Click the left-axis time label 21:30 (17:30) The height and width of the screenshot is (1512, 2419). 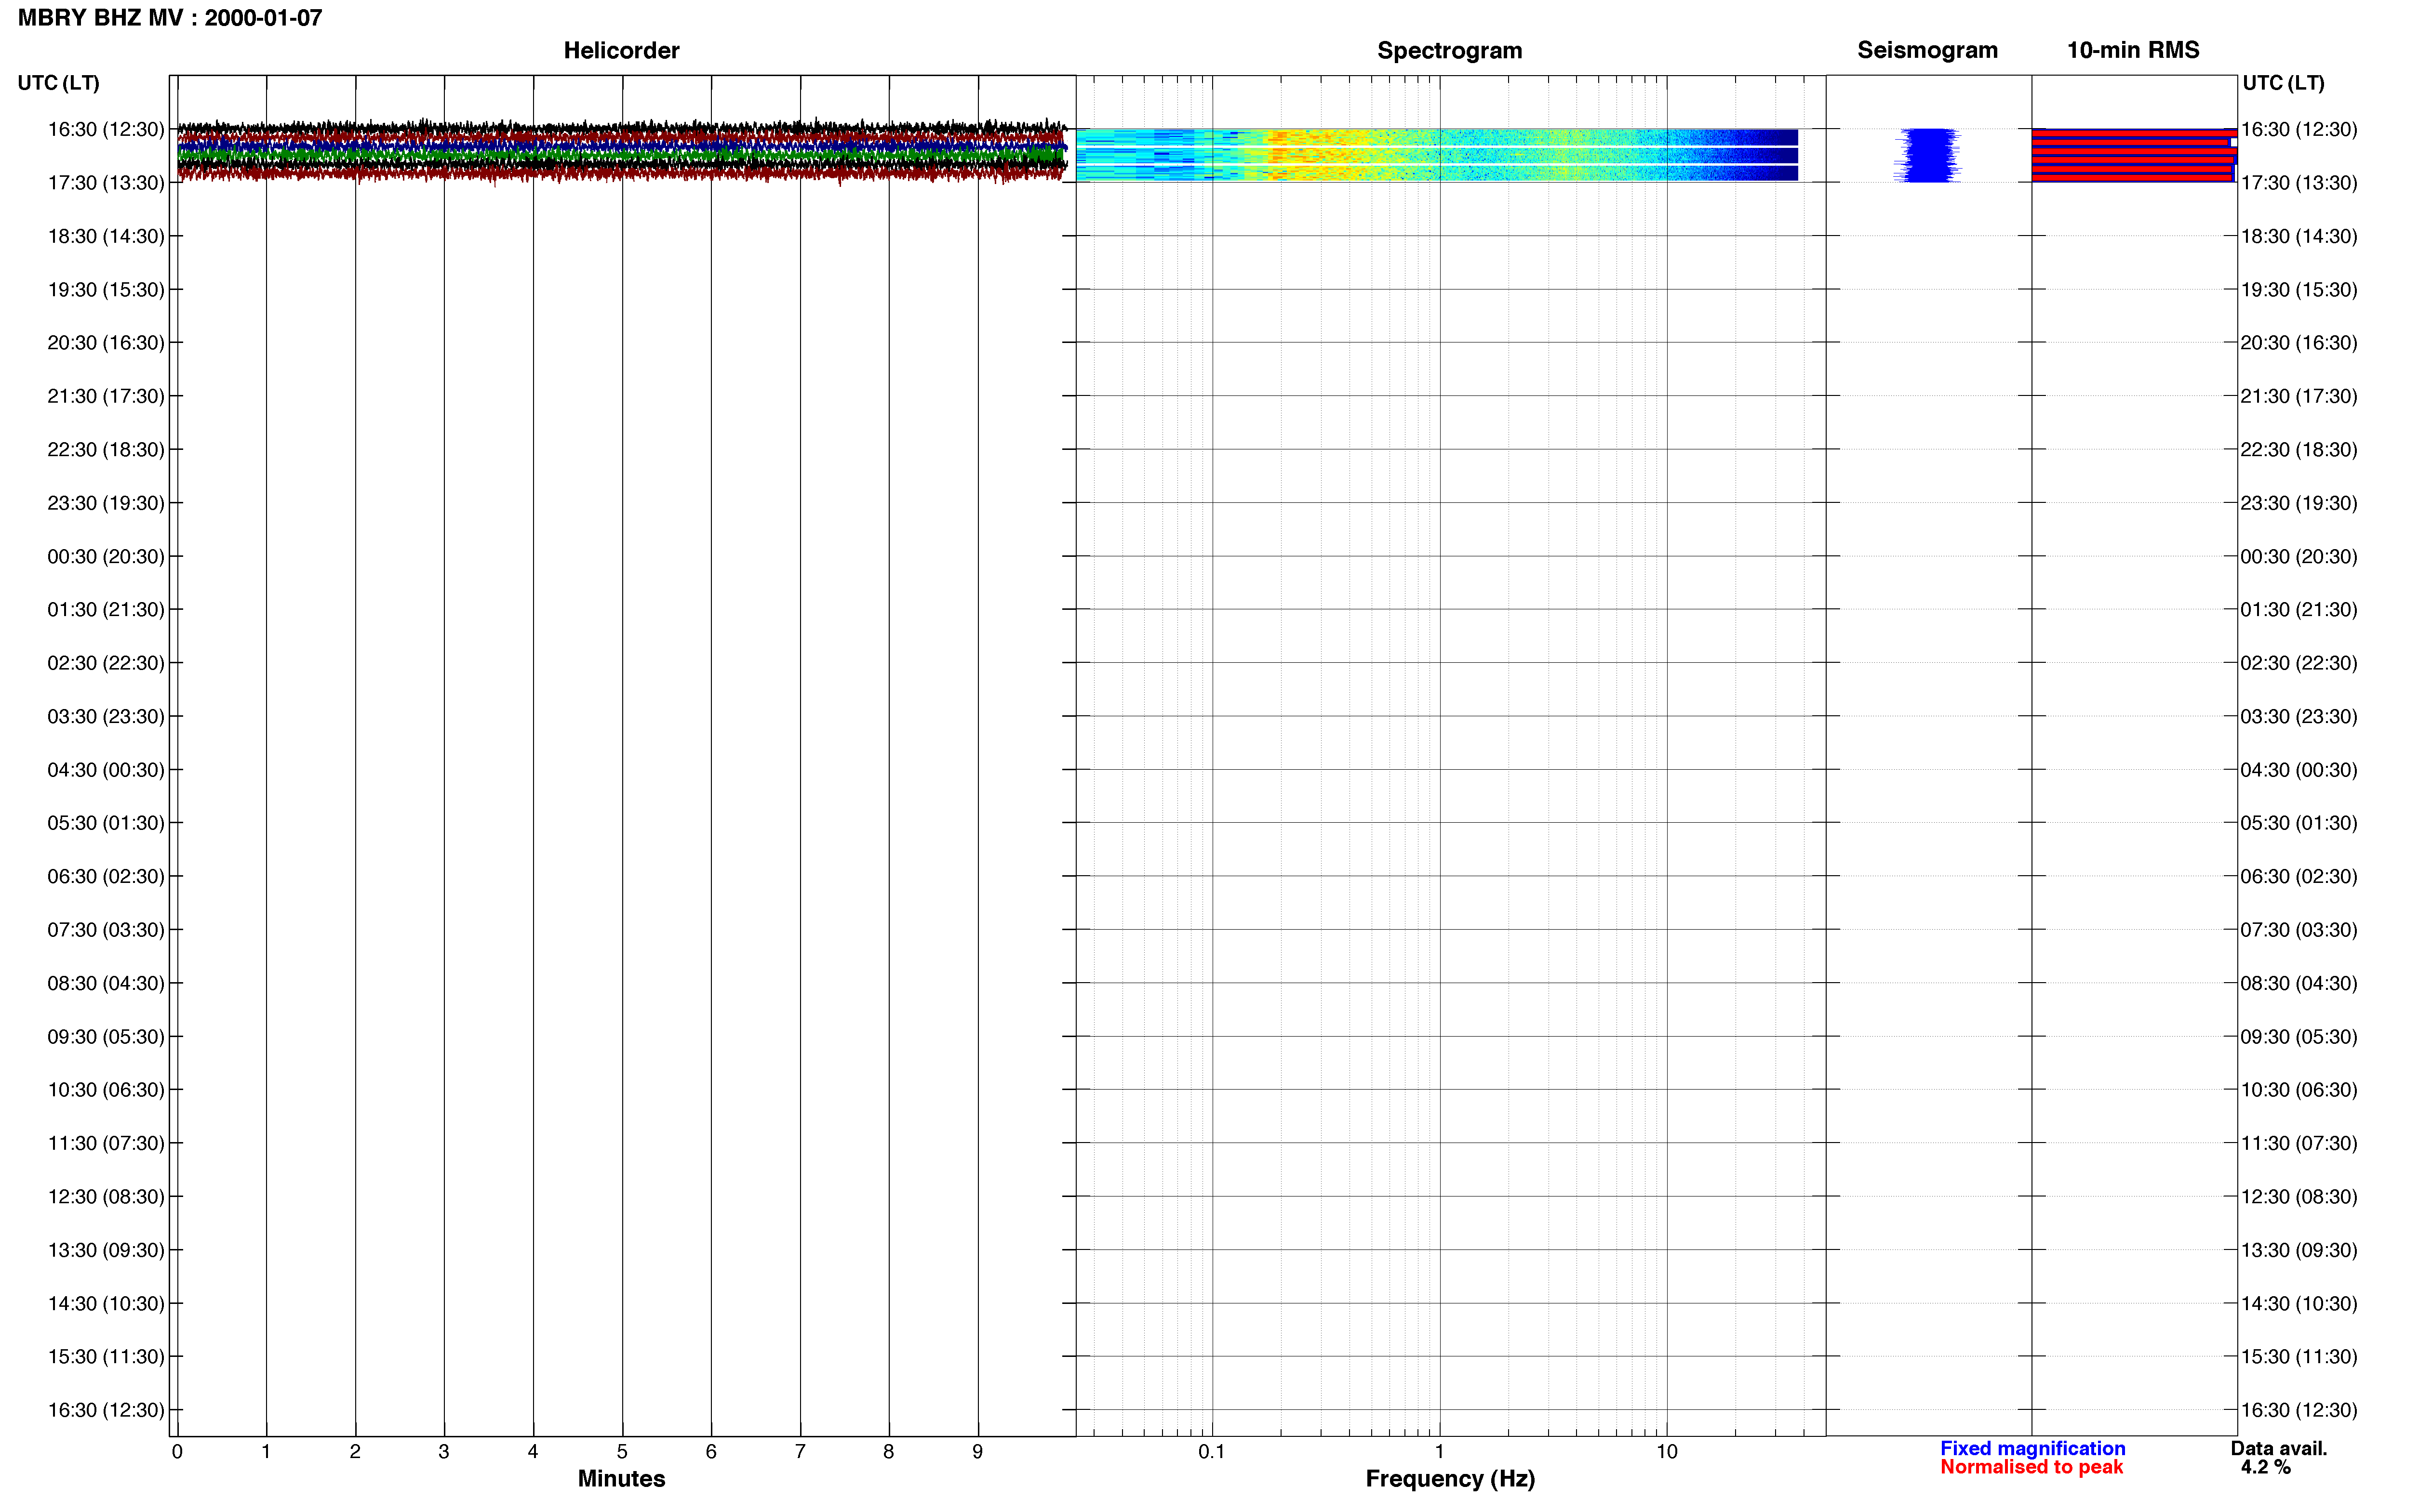click(105, 396)
